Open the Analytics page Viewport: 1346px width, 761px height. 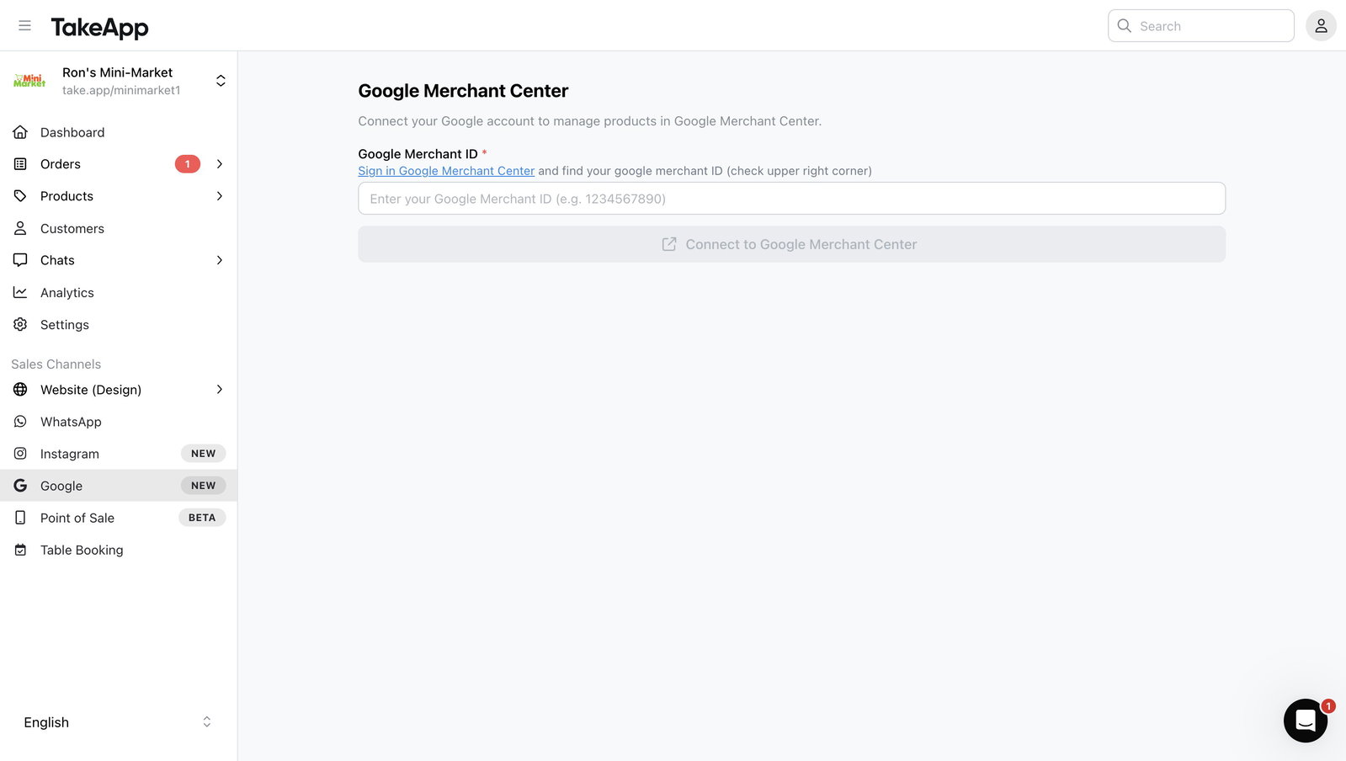[x=119, y=292]
